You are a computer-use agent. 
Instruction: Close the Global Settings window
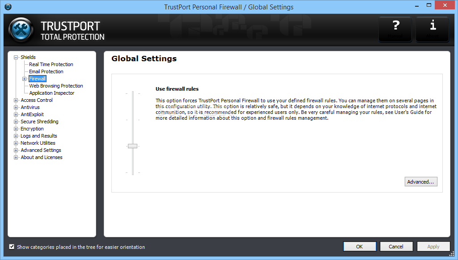point(445,5)
